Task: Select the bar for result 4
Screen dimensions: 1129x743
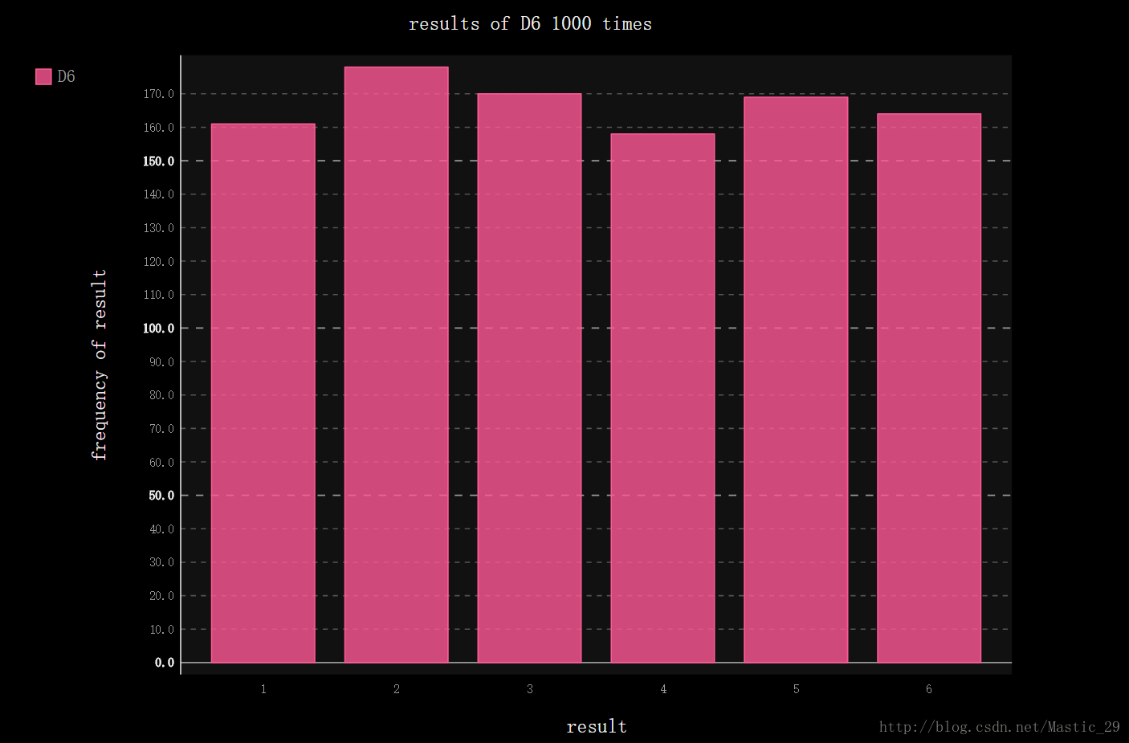Action: (662, 398)
